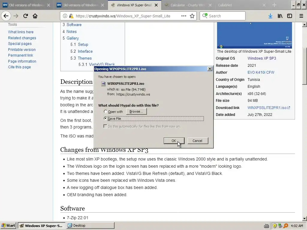
Task: Click Windows XP Super-S... taskbar button
Action: [42, 226]
